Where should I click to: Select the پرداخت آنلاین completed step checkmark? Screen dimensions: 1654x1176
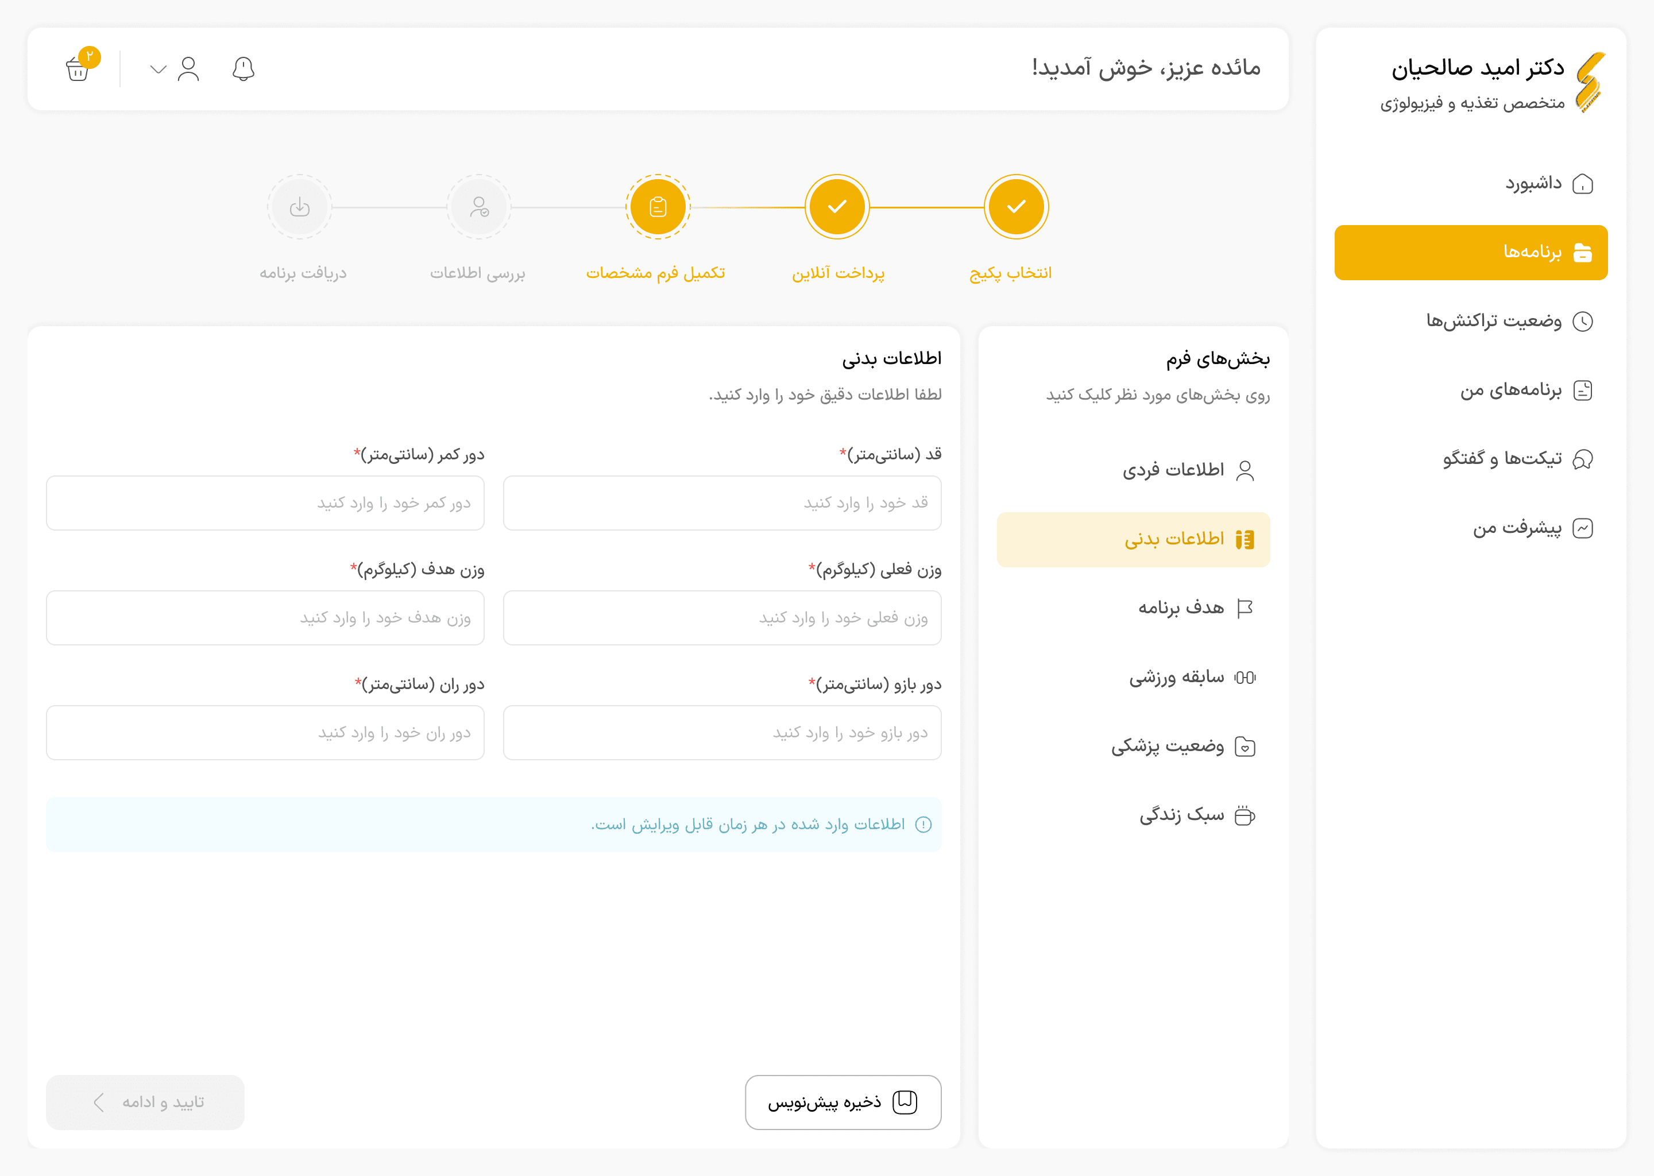pyautogui.click(x=837, y=207)
